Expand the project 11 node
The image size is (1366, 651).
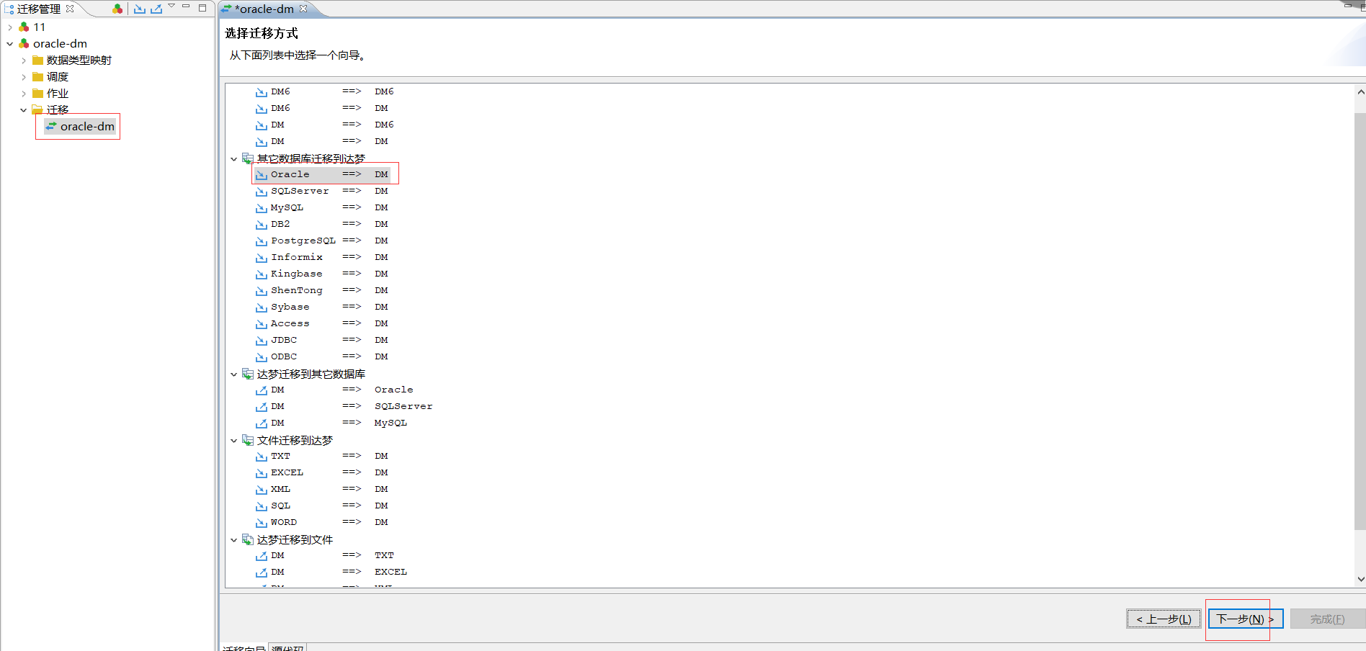pos(10,27)
